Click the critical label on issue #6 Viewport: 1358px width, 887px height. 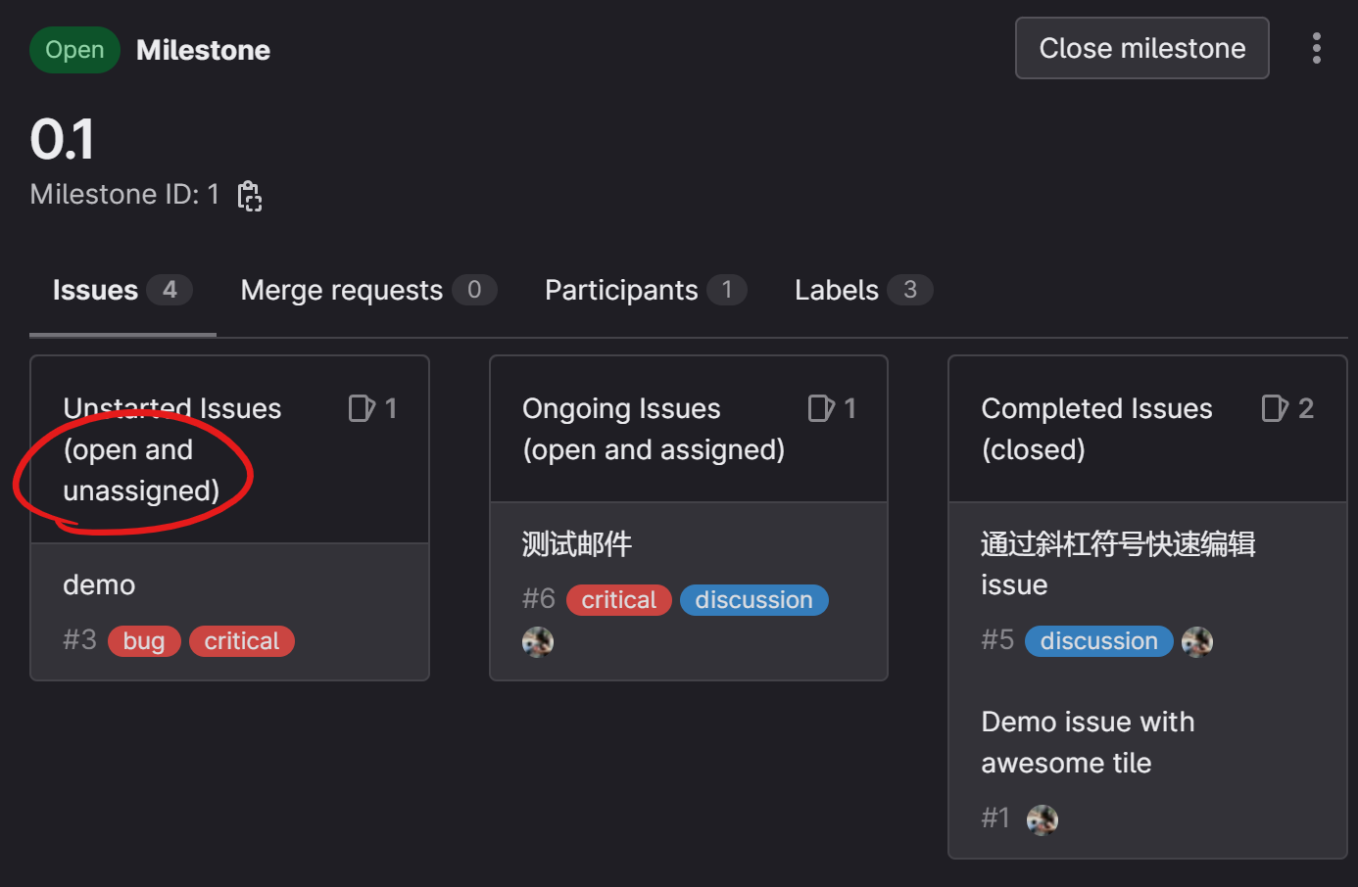click(x=618, y=600)
